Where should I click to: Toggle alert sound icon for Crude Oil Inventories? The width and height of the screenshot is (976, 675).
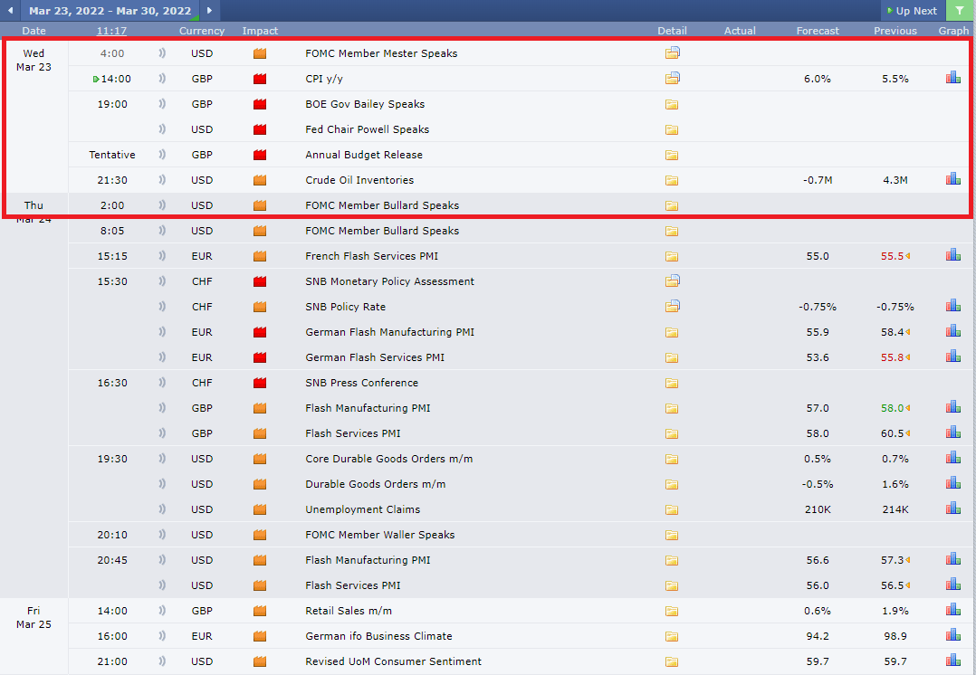pyautogui.click(x=162, y=180)
